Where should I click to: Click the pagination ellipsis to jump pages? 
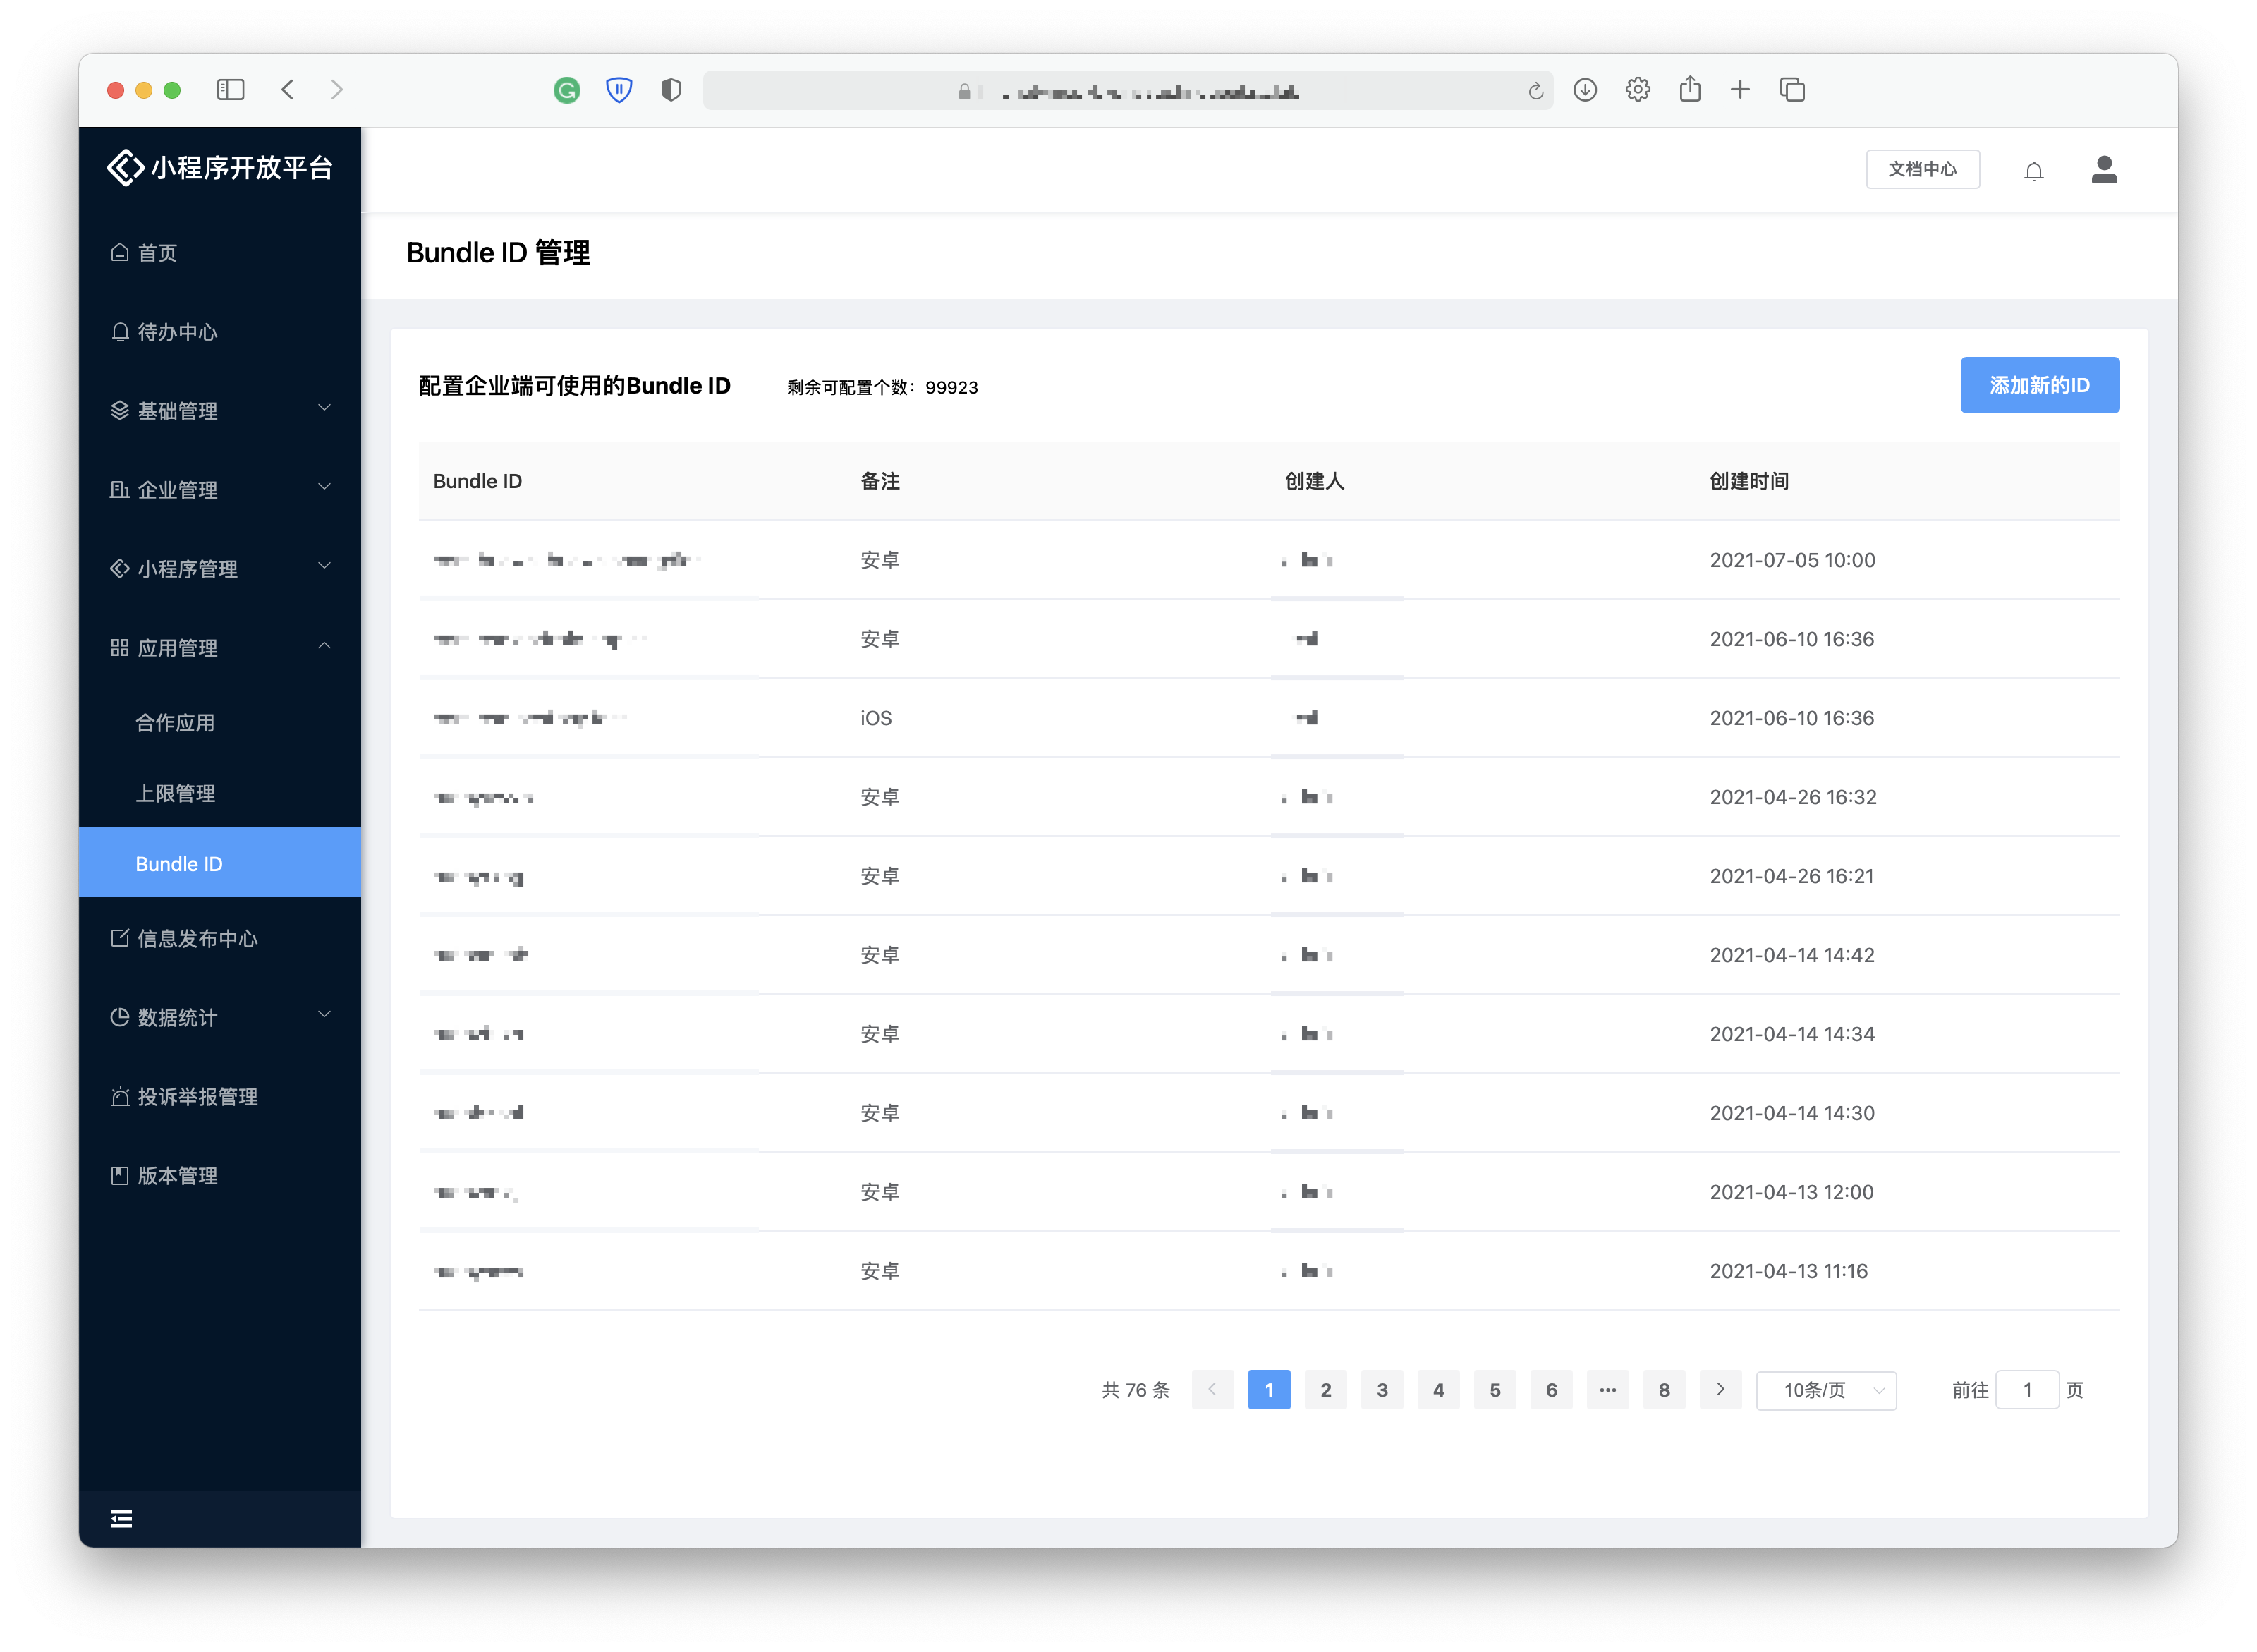point(1607,1389)
